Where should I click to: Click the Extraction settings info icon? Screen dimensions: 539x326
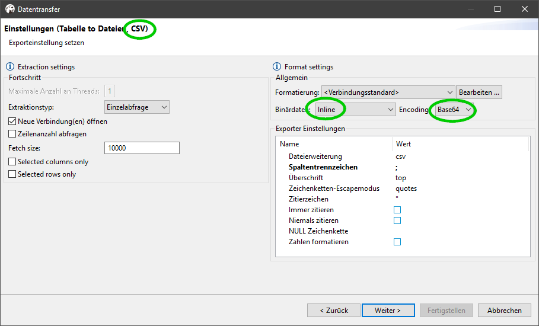tap(10, 66)
